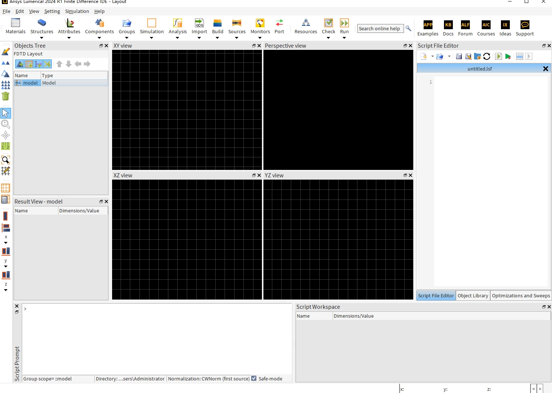Click the KB Docs icon
Viewport: 552px width, 393px height.
click(448, 25)
